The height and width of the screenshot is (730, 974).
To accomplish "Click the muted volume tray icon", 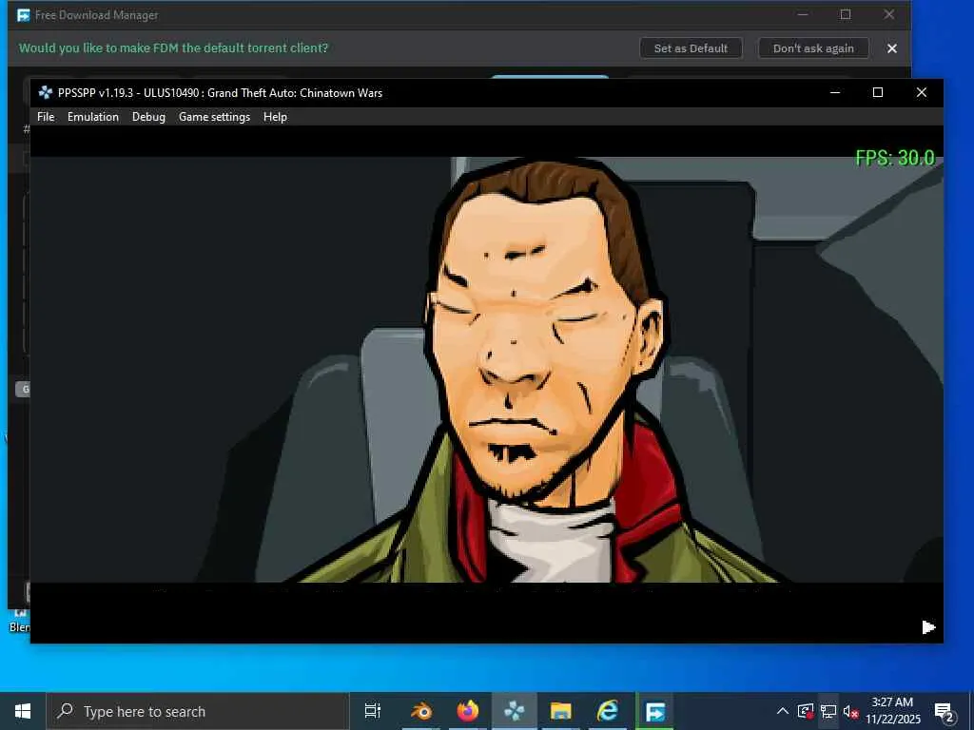I will point(850,711).
